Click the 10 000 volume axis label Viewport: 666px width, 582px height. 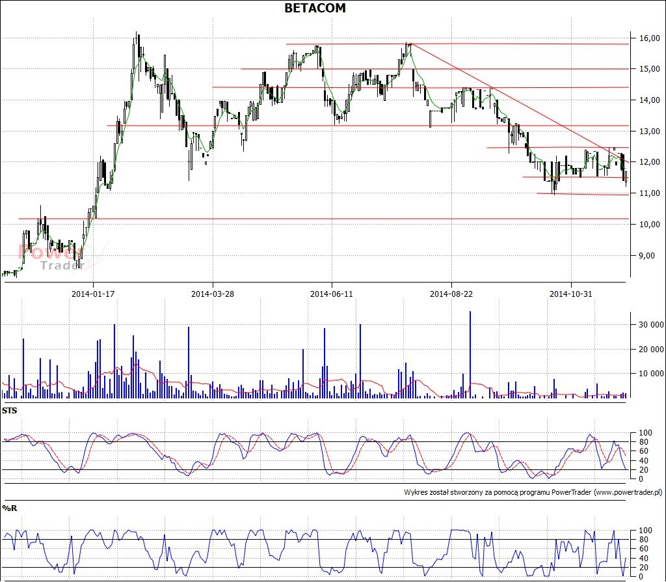(650, 374)
